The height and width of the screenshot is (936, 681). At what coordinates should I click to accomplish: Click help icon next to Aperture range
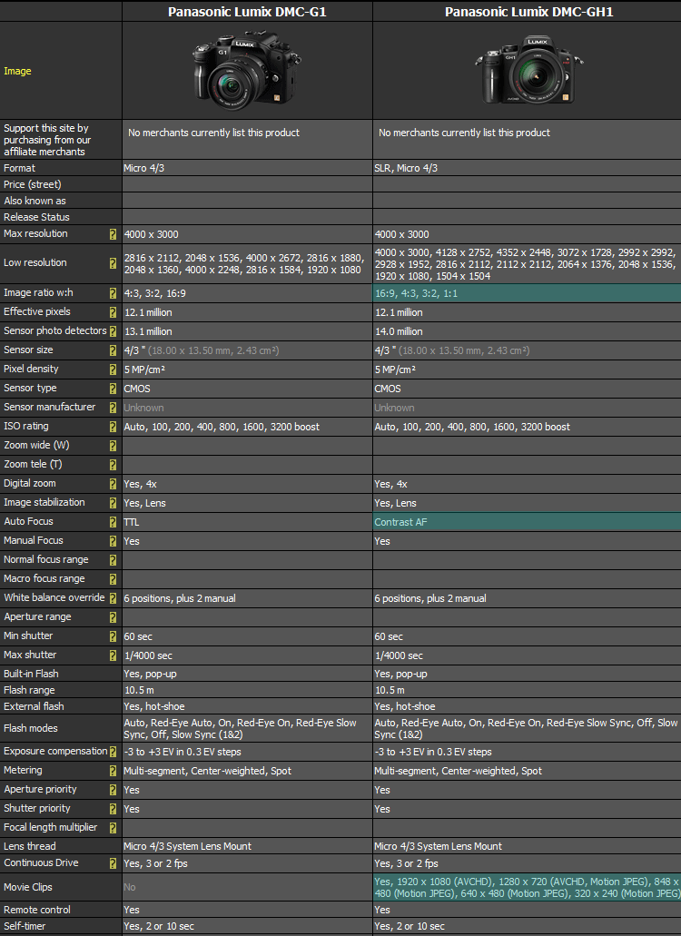point(113,618)
